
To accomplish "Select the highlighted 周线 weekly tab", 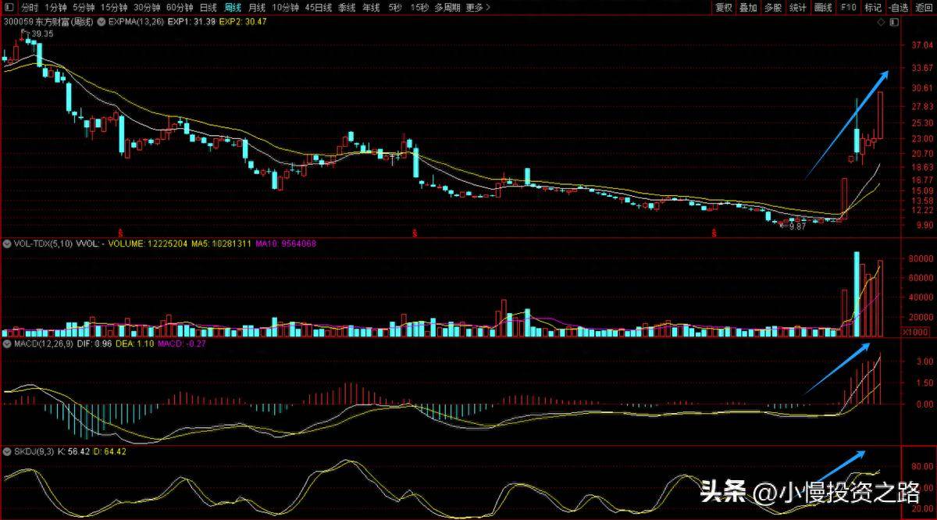I will (x=233, y=7).
